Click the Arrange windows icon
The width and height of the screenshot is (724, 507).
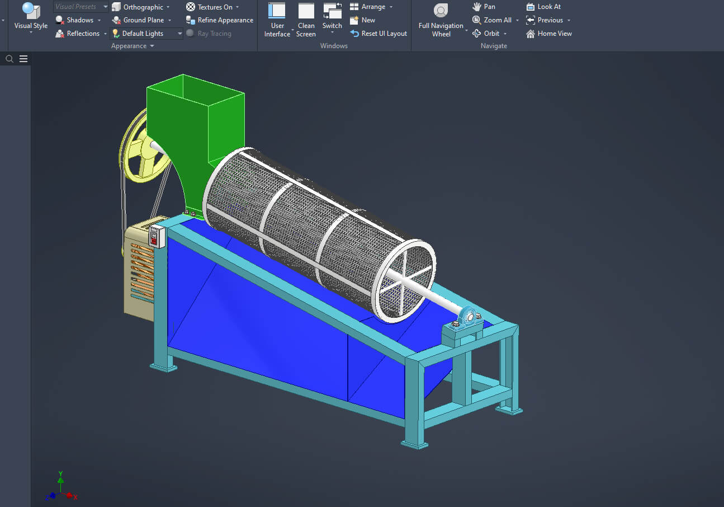(354, 7)
